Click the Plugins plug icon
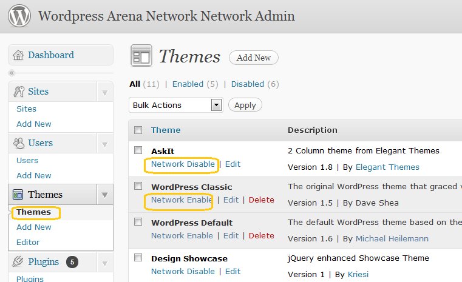 (x=18, y=261)
